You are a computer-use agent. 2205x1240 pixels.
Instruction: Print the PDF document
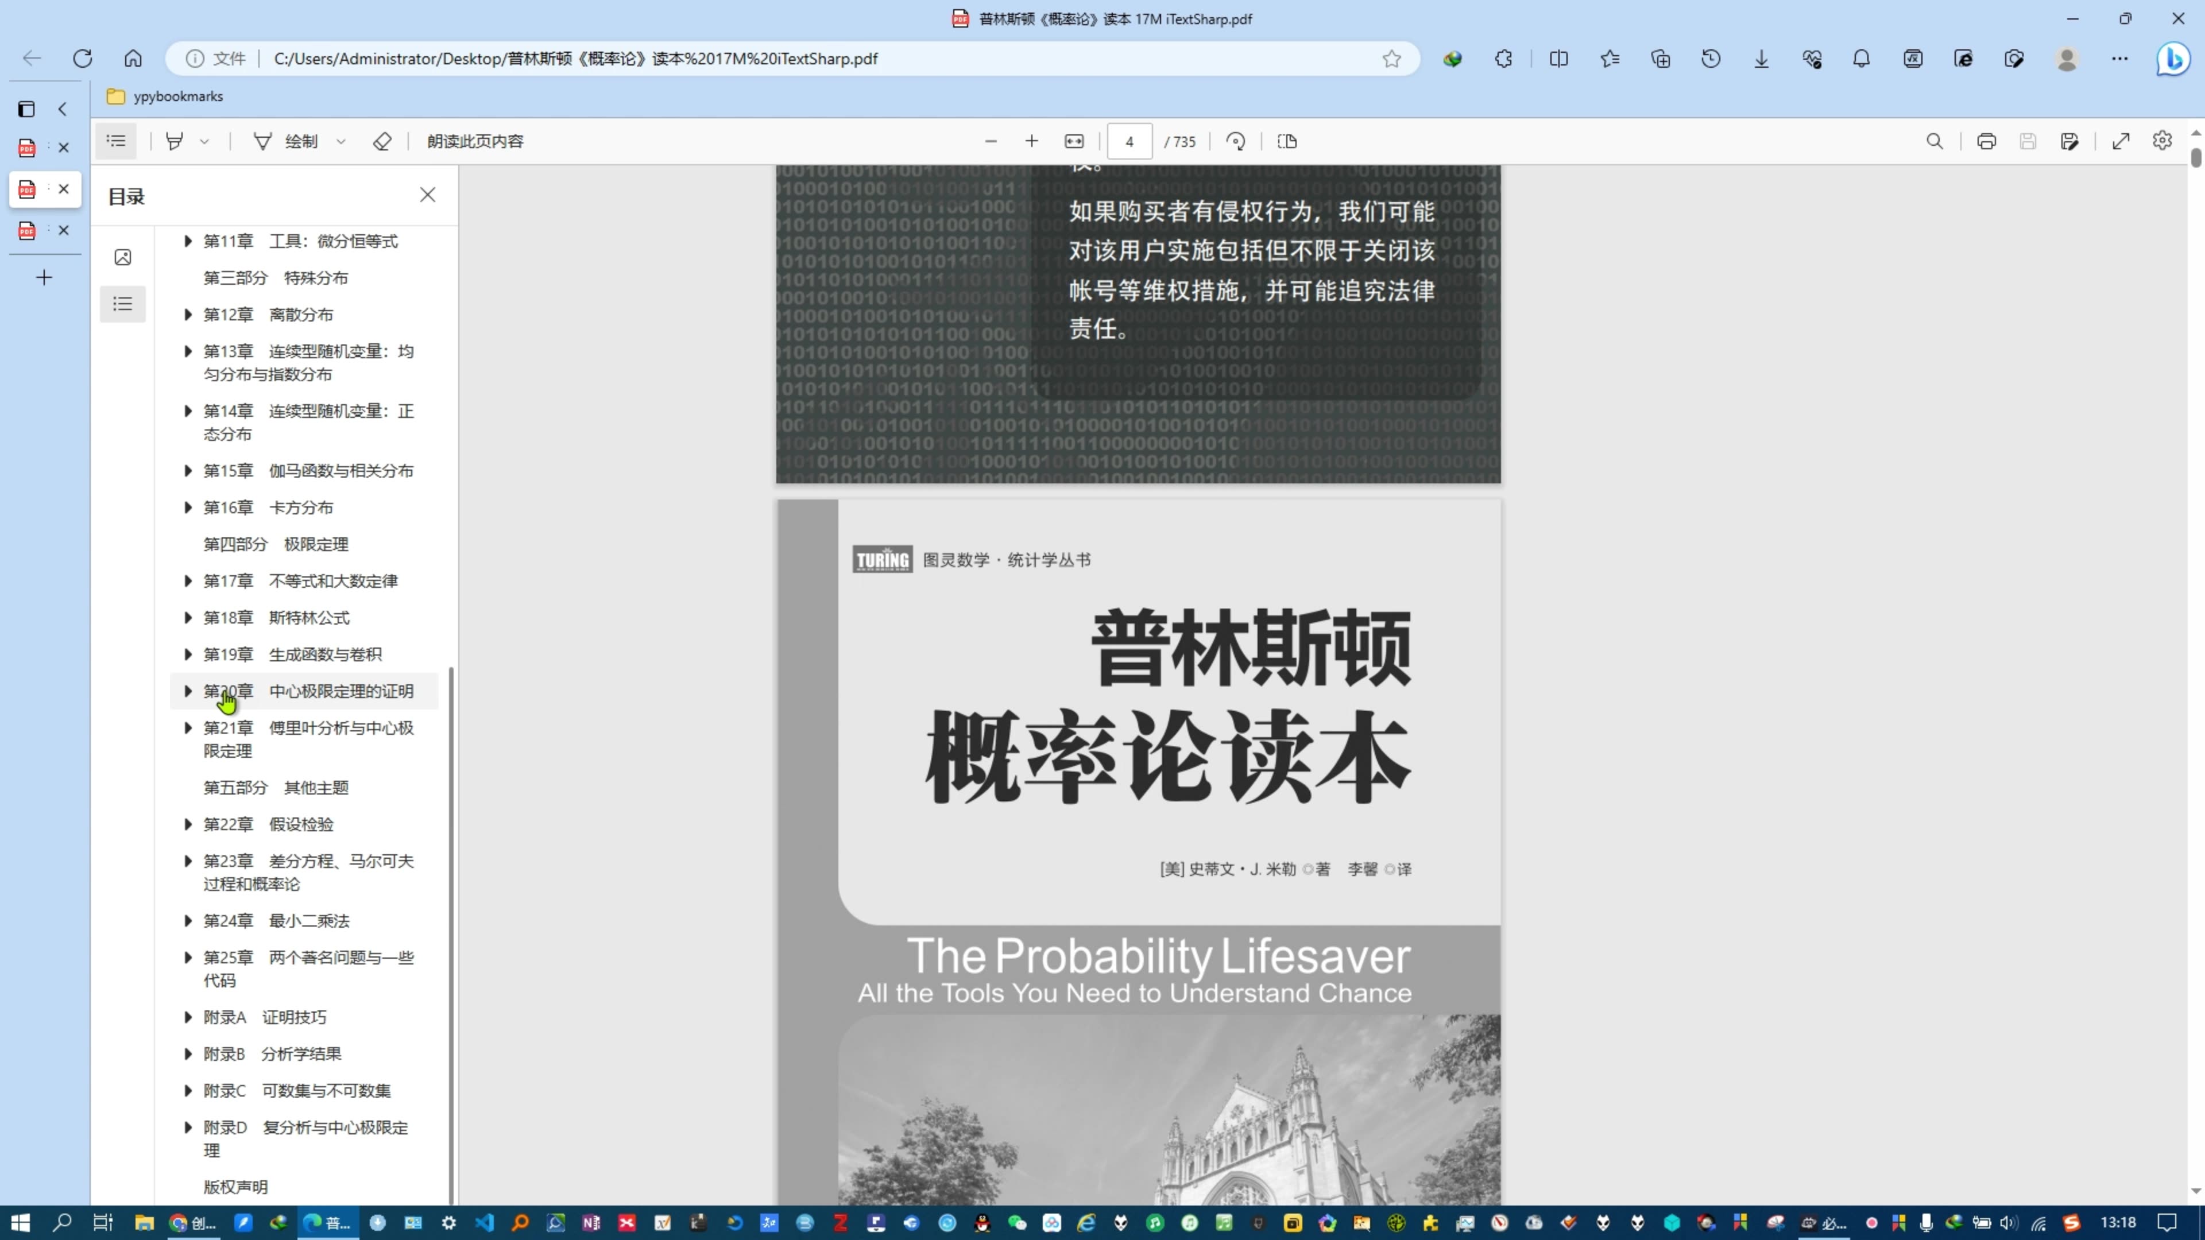(x=1986, y=141)
